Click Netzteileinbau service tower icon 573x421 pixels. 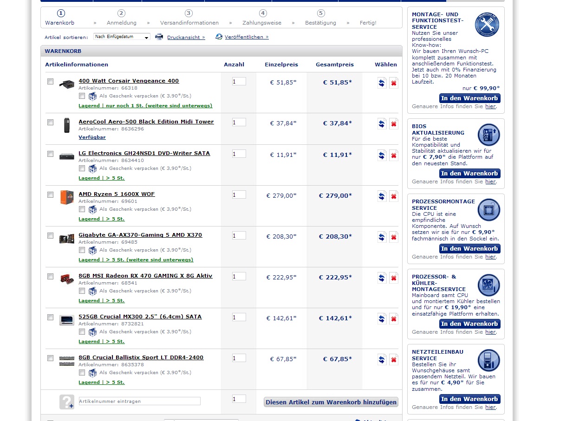tap(488, 360)
